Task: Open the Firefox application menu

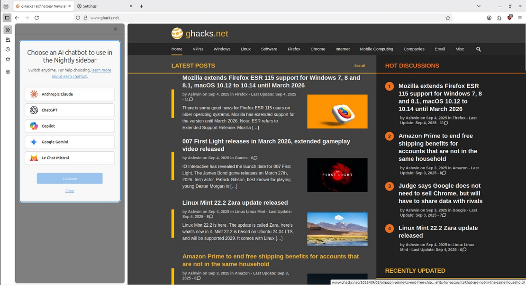Action: tap(520, 18)
